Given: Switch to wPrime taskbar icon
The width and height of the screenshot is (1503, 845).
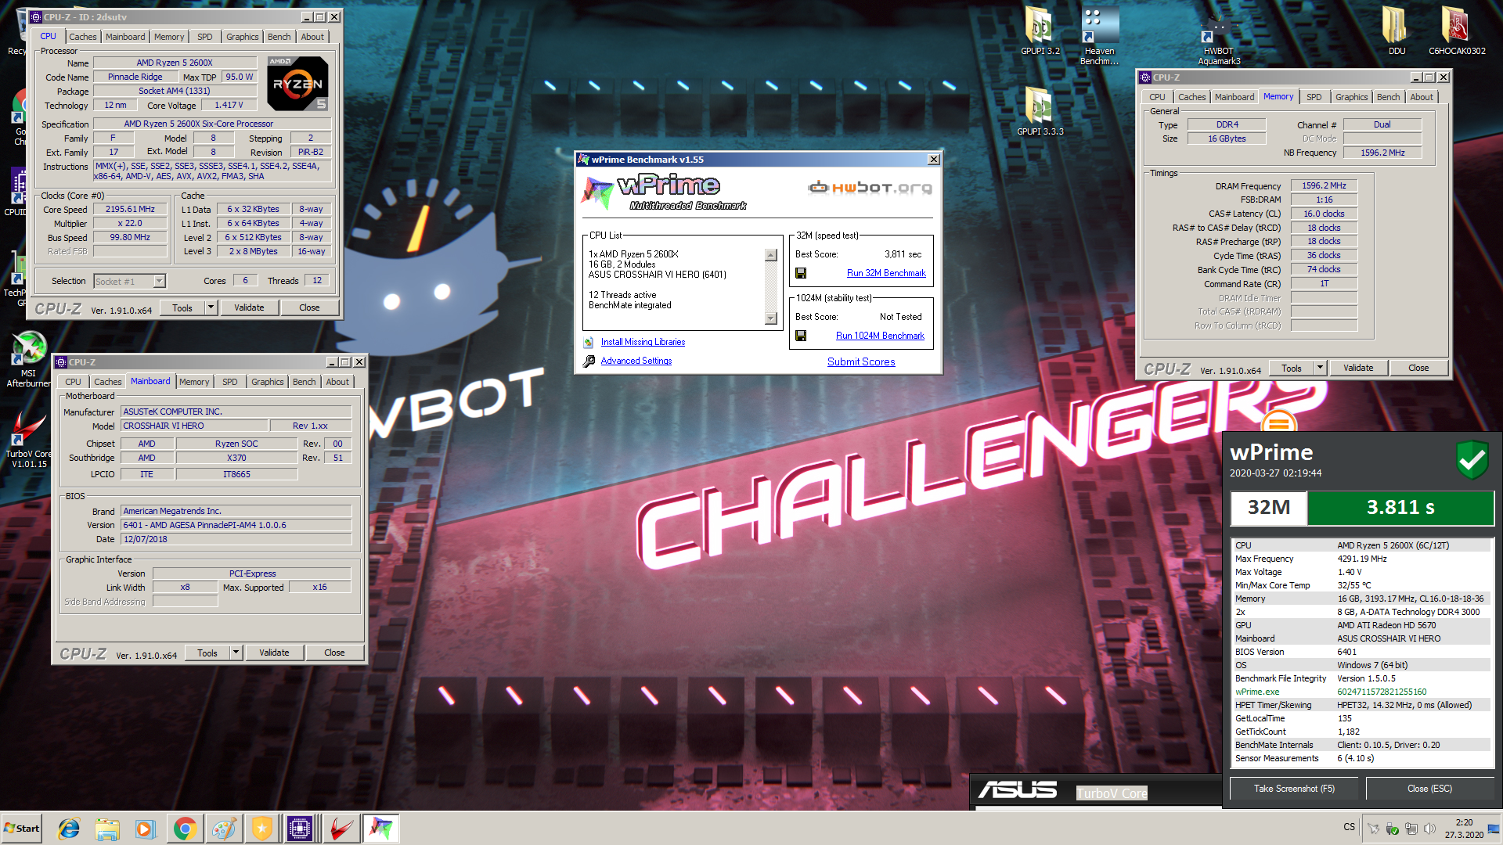Looking at the screenshot, I should 381,829.
